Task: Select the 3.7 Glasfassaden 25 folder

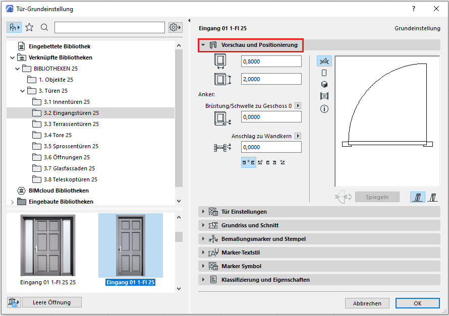Action: [69, 168]
